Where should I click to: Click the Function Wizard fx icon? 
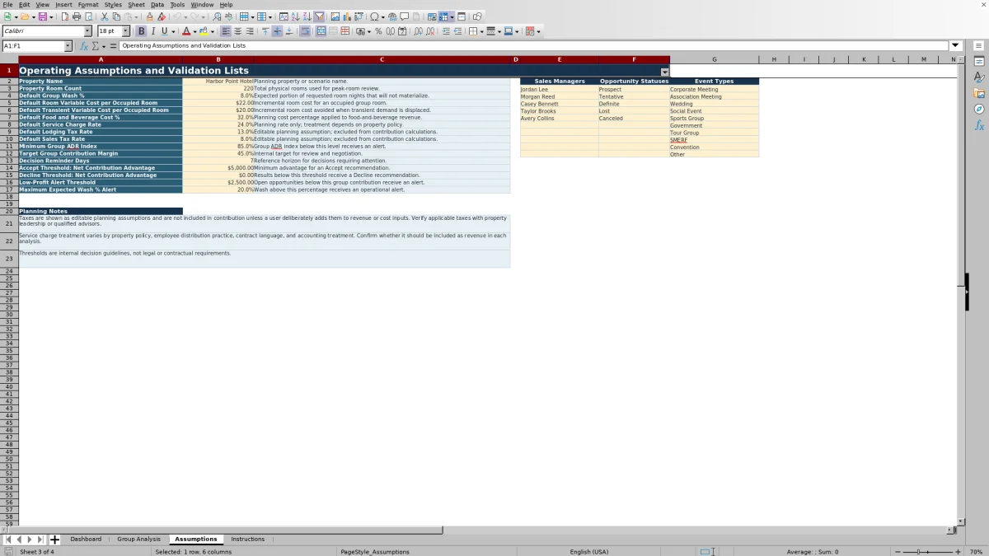point(83,46)
